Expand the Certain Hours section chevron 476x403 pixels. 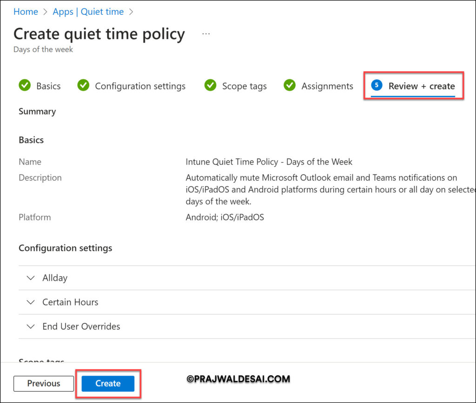[31, 302]
